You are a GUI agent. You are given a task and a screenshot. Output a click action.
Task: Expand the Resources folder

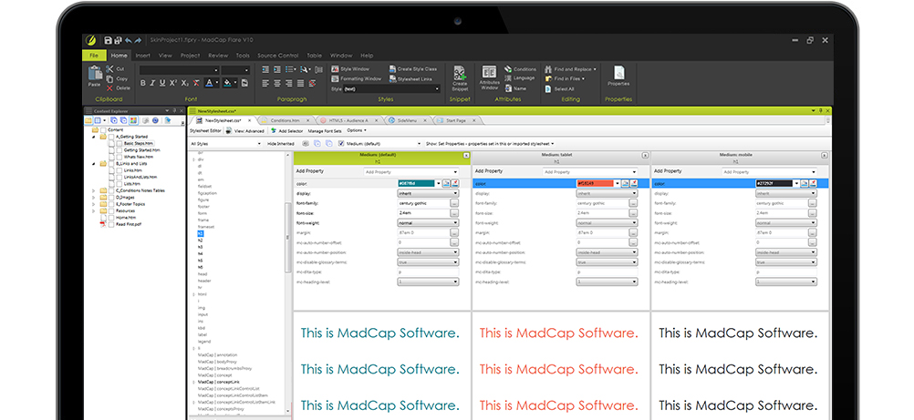94,210
